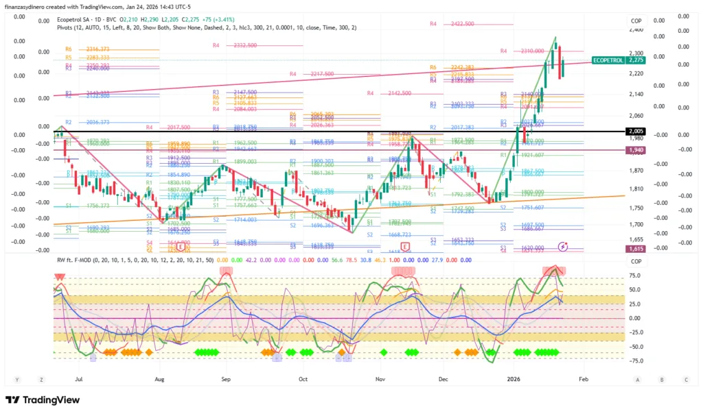Open the COP currency selector on the price chart
Screen dimensions: 703x414
click(636, 21)
